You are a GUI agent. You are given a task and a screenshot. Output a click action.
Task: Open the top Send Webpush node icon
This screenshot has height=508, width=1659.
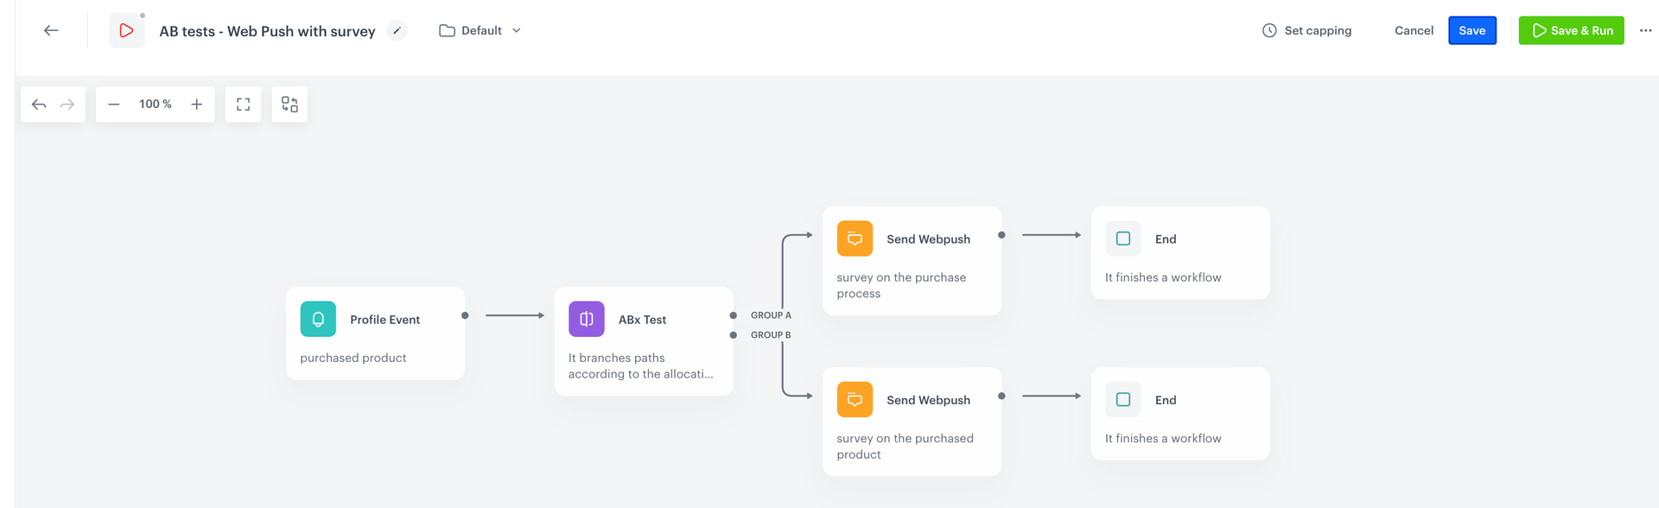854,238
